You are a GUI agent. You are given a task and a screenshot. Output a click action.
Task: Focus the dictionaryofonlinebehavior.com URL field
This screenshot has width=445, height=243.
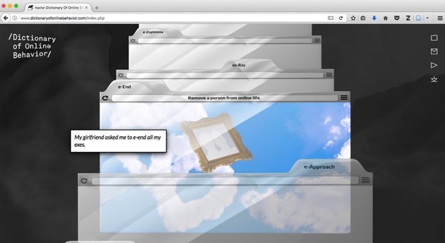[173, 18]
